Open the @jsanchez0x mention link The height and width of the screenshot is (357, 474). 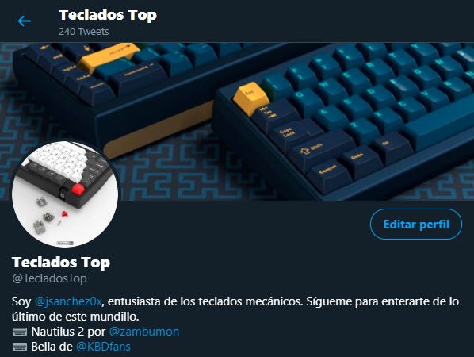pyautogui.click(x=68, y=301)
